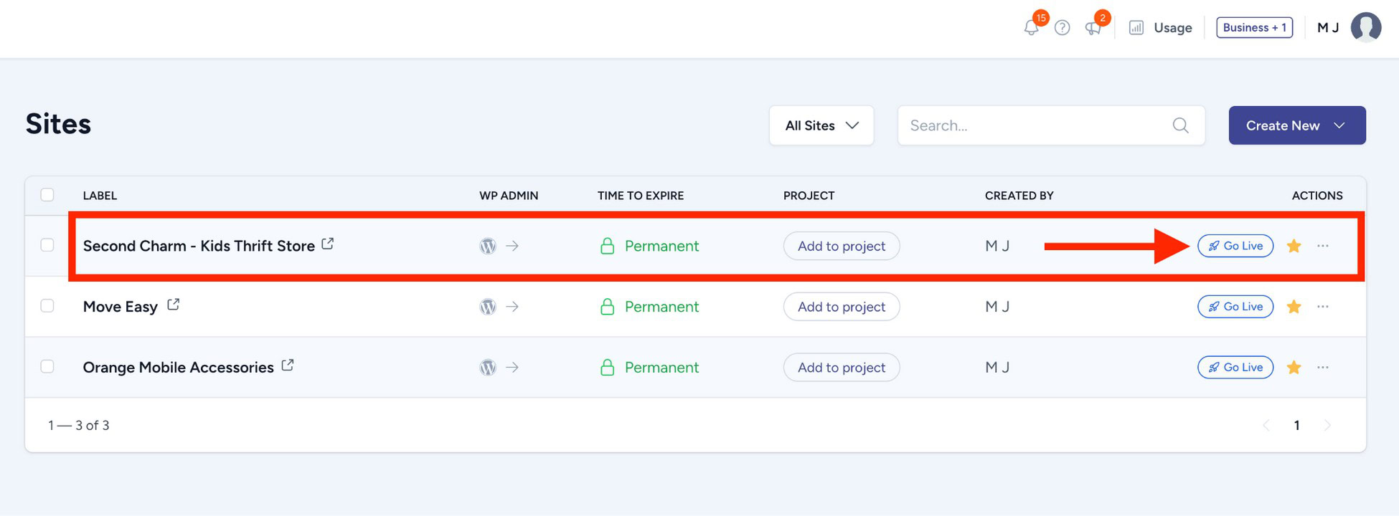Add Move Easy to a project
The height and width of the screenshot is (516, 1399).
[841, 306]
